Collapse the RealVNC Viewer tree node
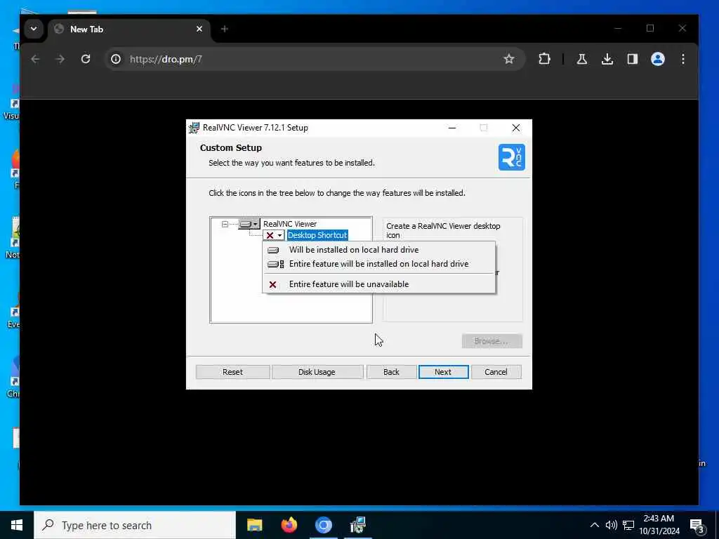The image size is (719, 539). coord(225,224)
